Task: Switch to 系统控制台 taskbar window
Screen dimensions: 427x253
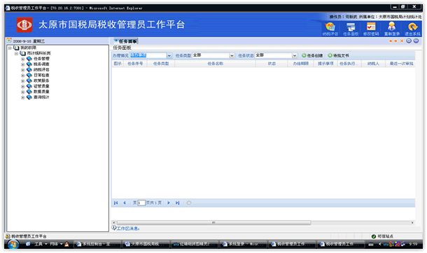Action: point(97,244)
